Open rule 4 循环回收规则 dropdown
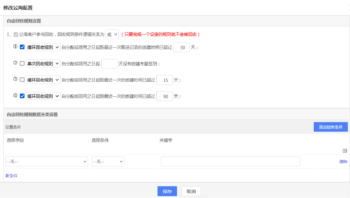The width and height of the screenshot is (350, 198). [x=43, y=96]
